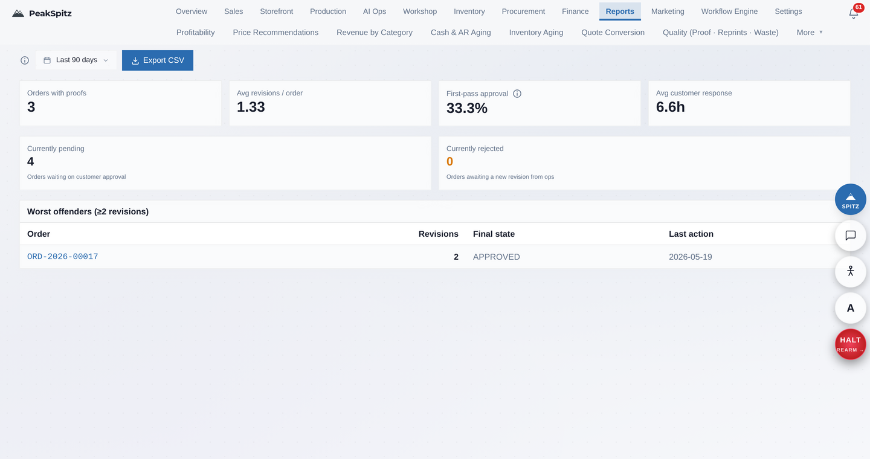Click the 2026-05-19 last action date
Screen dimensions: 870x459
(691, 257)
